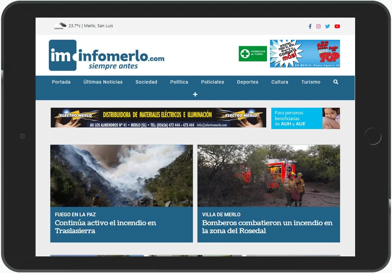Open the Twitter social icon
Screen dimensions: 392x273
(327, 27)
